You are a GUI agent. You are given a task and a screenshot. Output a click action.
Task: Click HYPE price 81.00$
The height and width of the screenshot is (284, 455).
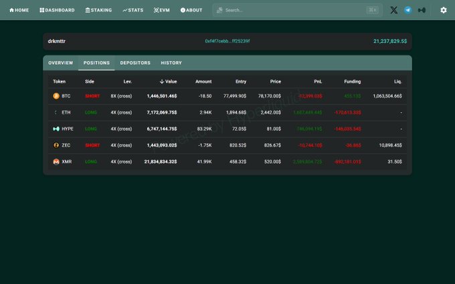coord(274,129)
